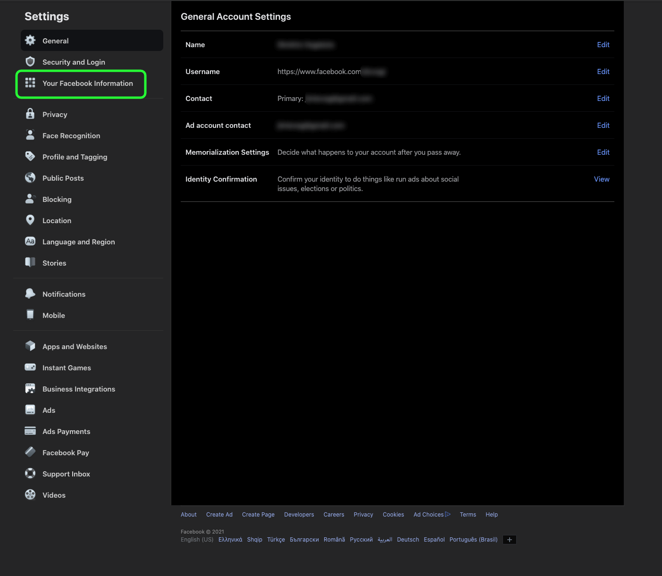Screen dimensions: 662x576
Task: Click the Your Facebook Information grid icon
Action: tap(30, 83)
